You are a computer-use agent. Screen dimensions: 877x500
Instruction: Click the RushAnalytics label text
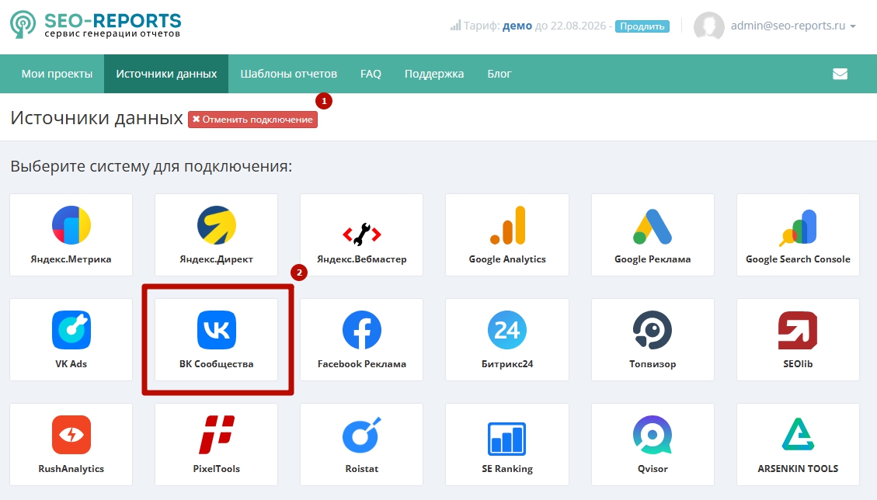pos(71,469)
